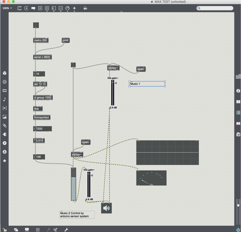Add a message box from top toolbar
Viewport: 241px width, 232px height.
coord(27,8)
